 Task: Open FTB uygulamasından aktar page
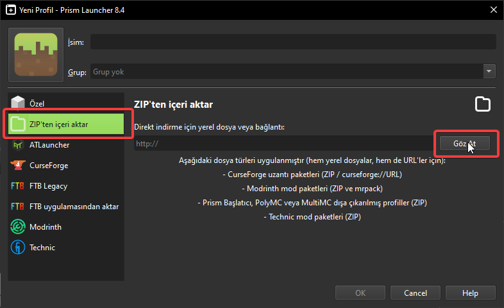tap(66, 207)
